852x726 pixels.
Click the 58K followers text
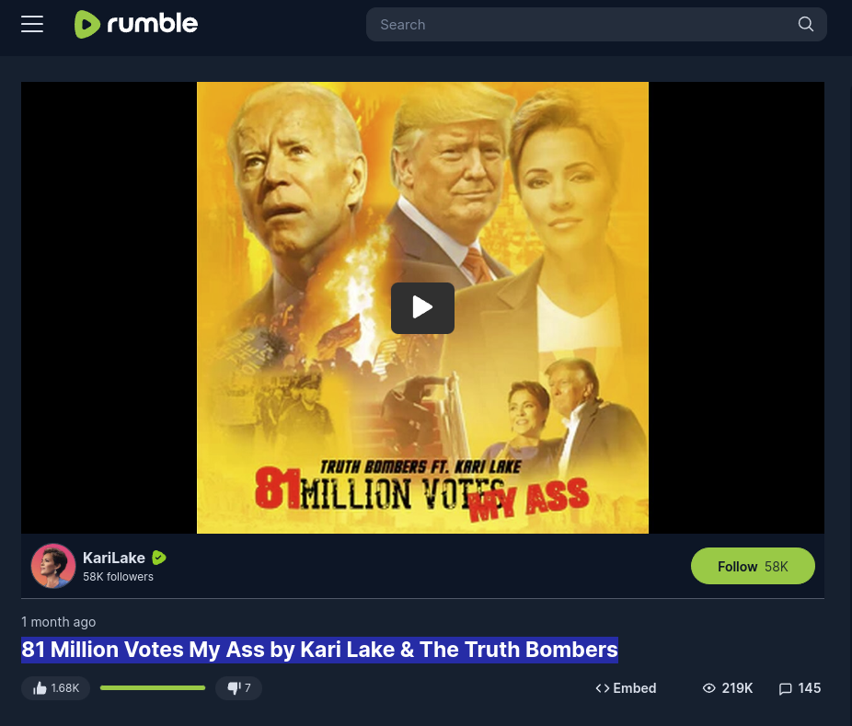pyautogui.click(x=118, y=577)
